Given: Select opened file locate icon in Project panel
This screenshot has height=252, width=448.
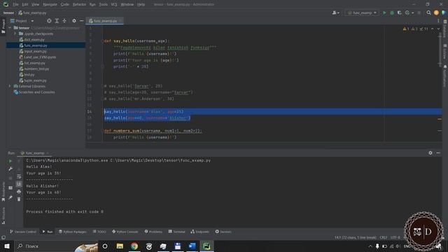Looking at the screenshot, I should coord(49,21).
